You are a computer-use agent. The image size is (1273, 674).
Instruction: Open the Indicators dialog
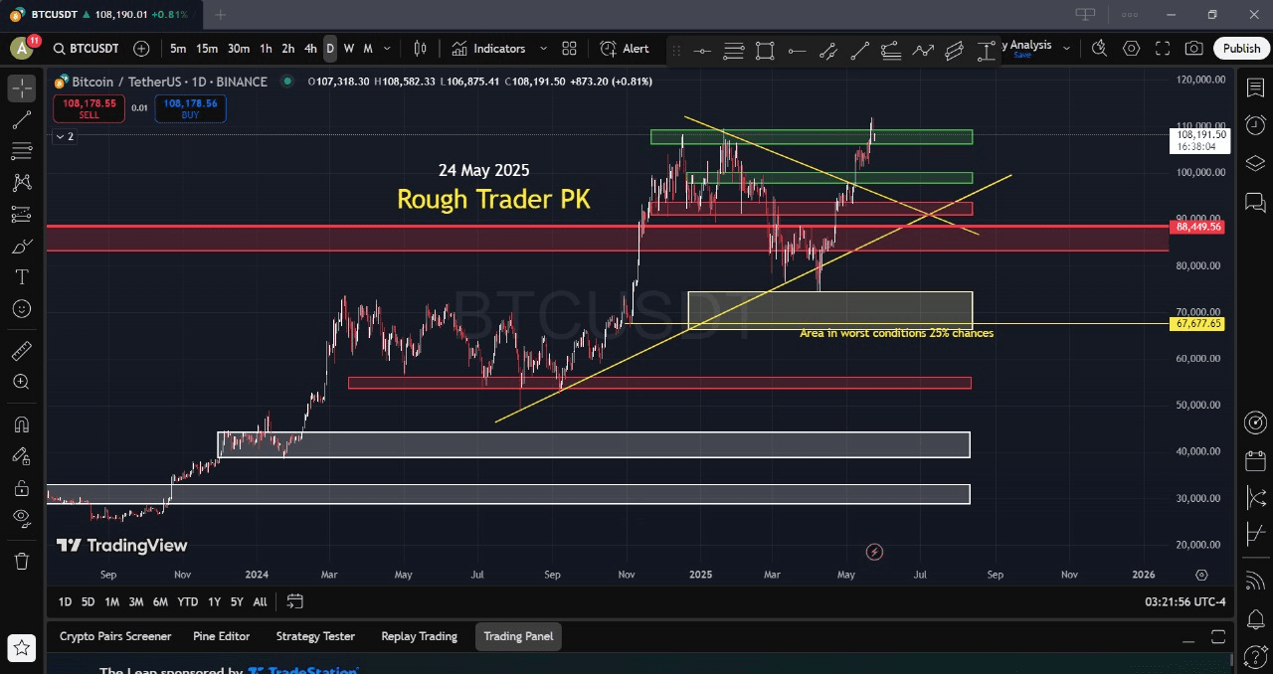click(x=487, y=49)
